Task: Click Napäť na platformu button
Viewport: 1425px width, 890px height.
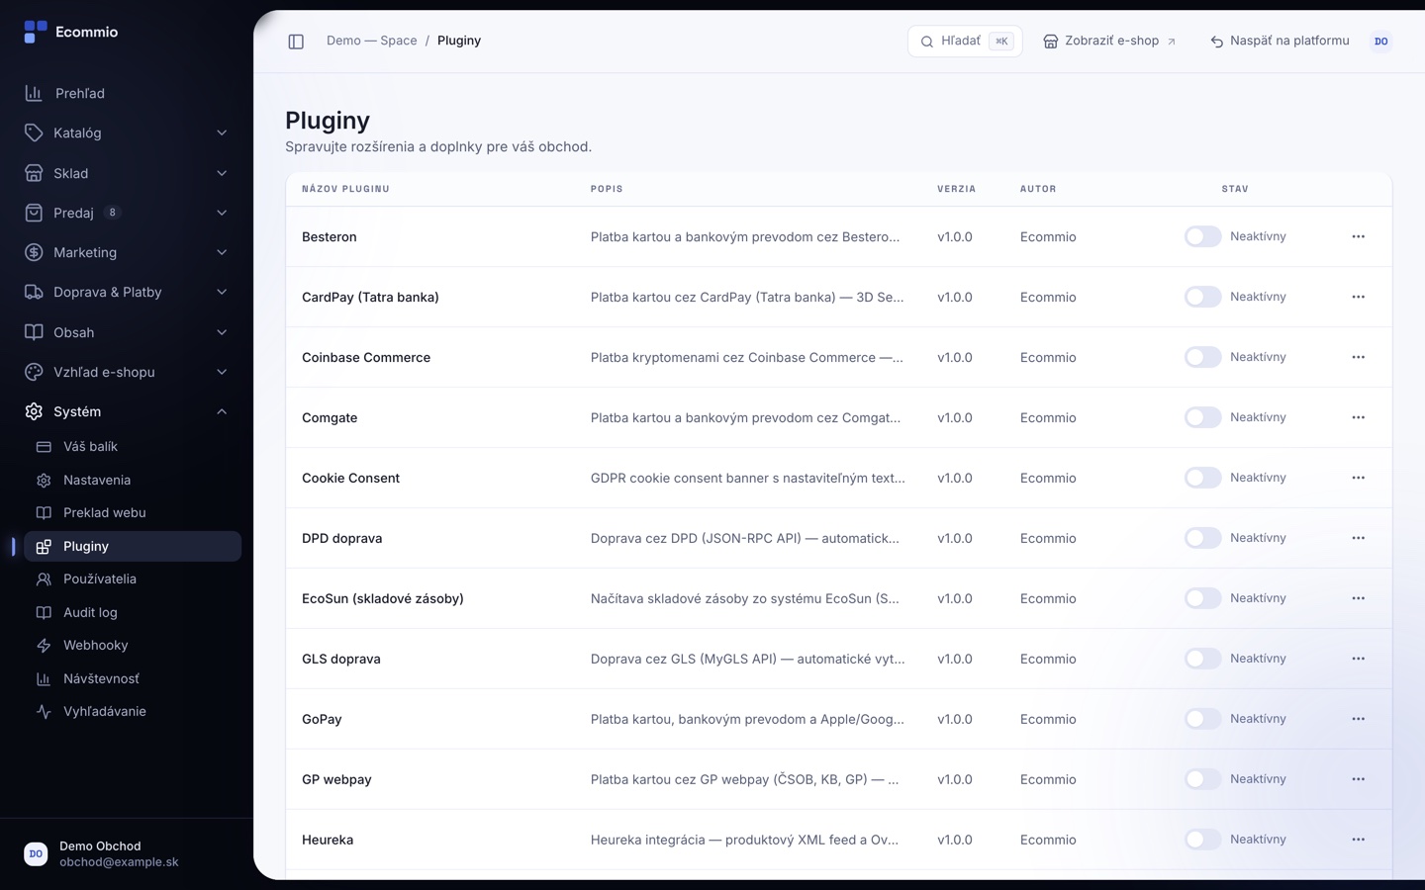Action: (1280, 42)
